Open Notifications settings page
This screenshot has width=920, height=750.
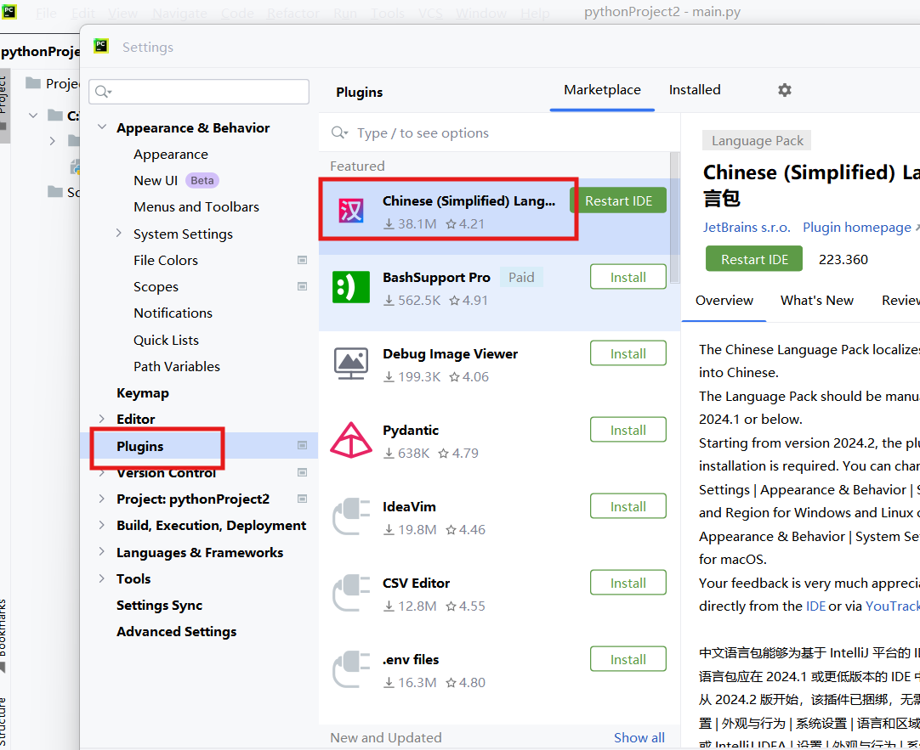(173, 313)
